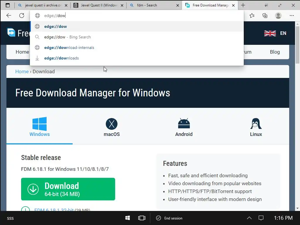
Task: Click the SSS label in the taskbar
Action: pos(10,218)
